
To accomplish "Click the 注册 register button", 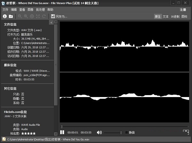I will click(183, 10).
